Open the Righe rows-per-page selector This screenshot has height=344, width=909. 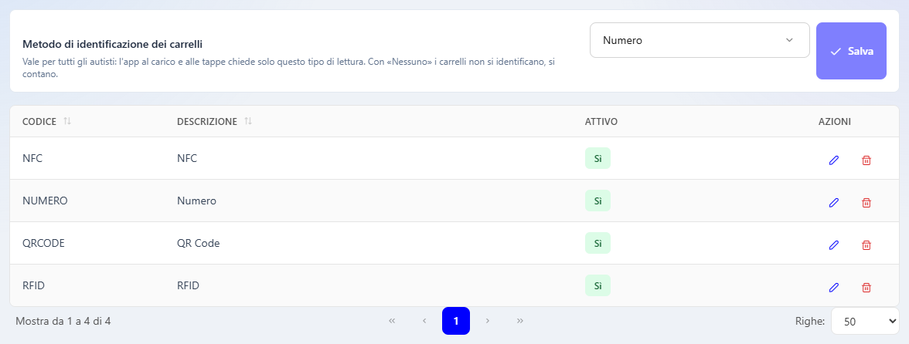[x=865, y=322]
